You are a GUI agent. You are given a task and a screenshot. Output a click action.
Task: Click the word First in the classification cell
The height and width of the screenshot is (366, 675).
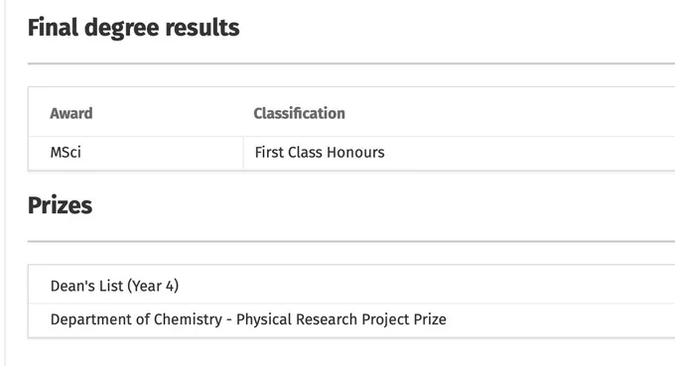pyautogui.click(x=269, y=152)
